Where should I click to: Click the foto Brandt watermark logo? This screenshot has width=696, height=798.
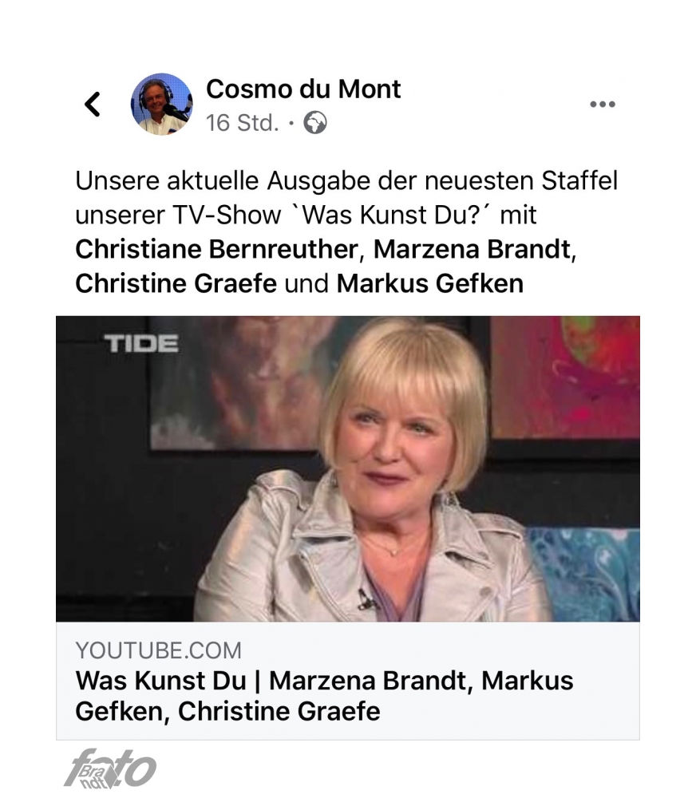pyautogui.click(x=110, y=768)
